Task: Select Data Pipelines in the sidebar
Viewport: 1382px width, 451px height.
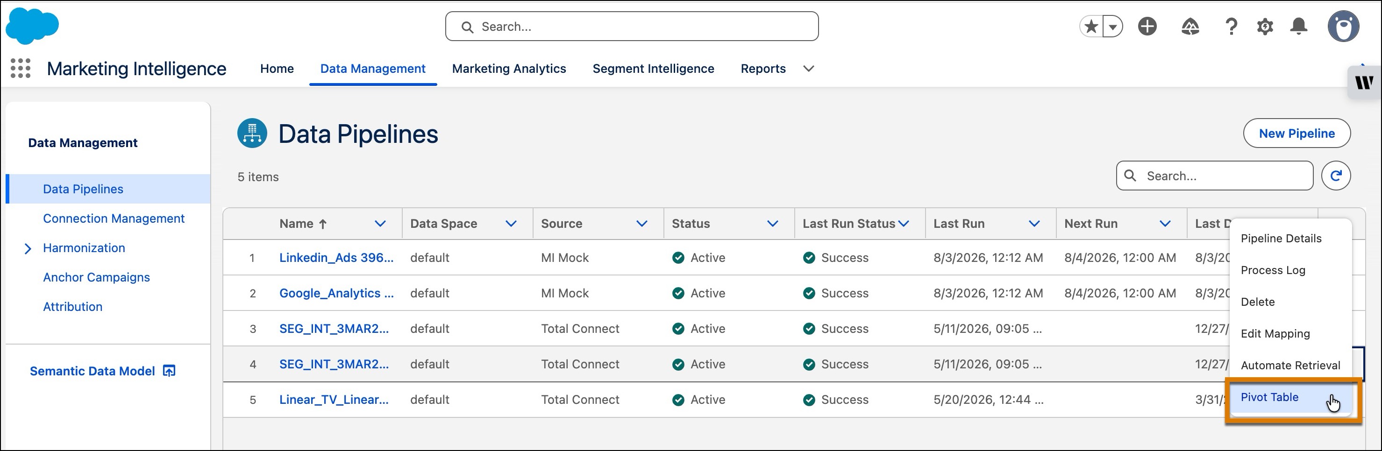Action: 108,189
